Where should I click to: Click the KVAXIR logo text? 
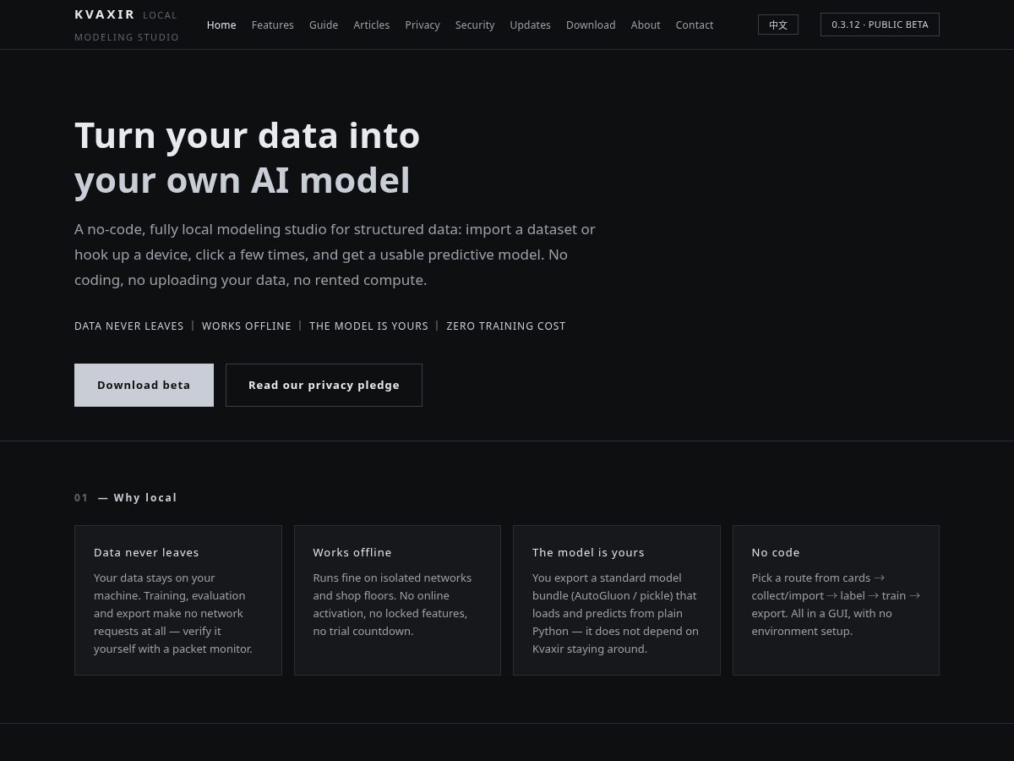click(x=105, y=14)
